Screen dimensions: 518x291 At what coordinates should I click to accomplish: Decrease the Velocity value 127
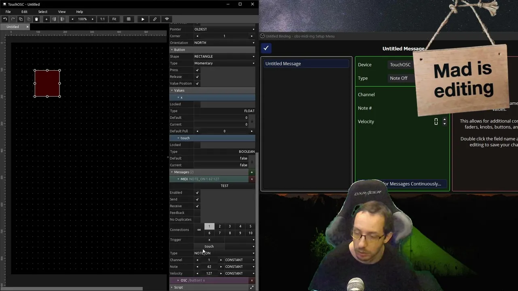[197, 274]
